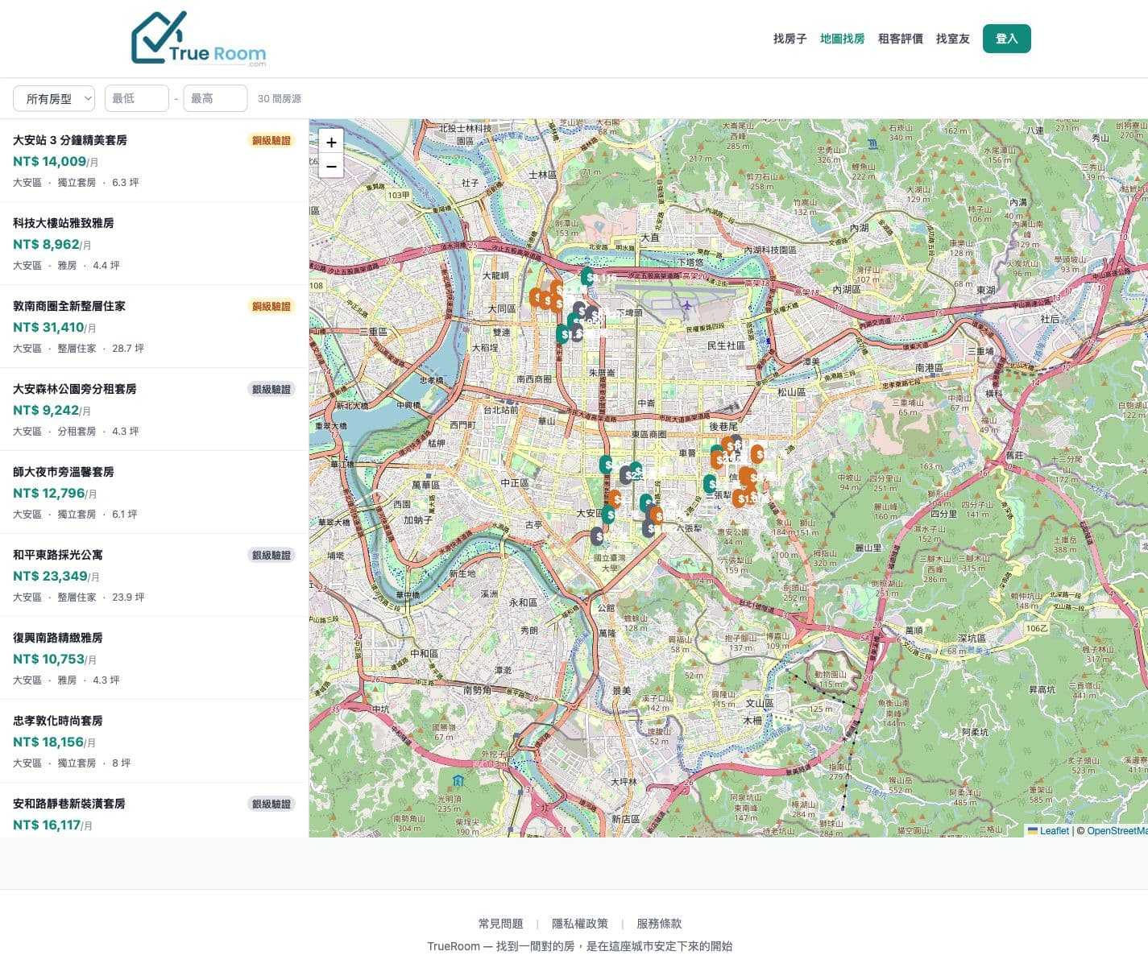The height and width of the screenshot is (980, 1148).
Task: Open listing 復興南路精緻雅房
Action: [154, 658]
